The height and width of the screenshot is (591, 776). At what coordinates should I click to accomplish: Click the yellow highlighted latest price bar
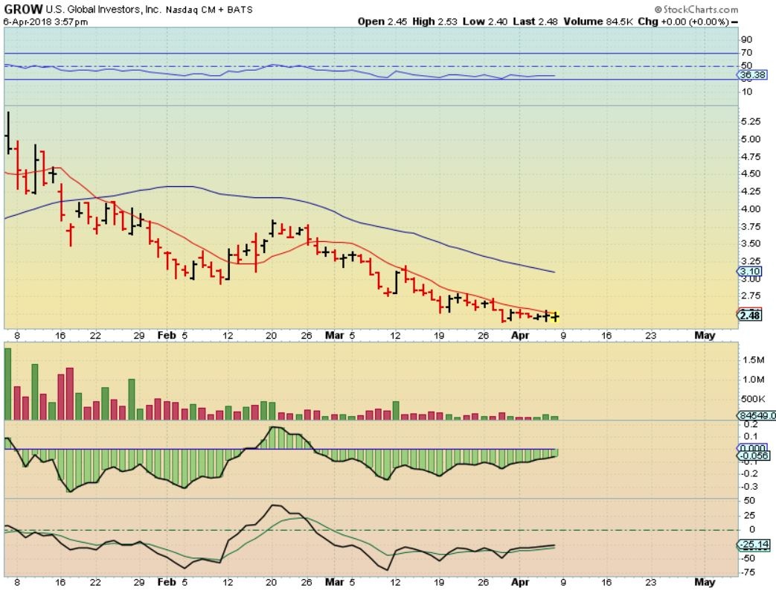(554, 316)
